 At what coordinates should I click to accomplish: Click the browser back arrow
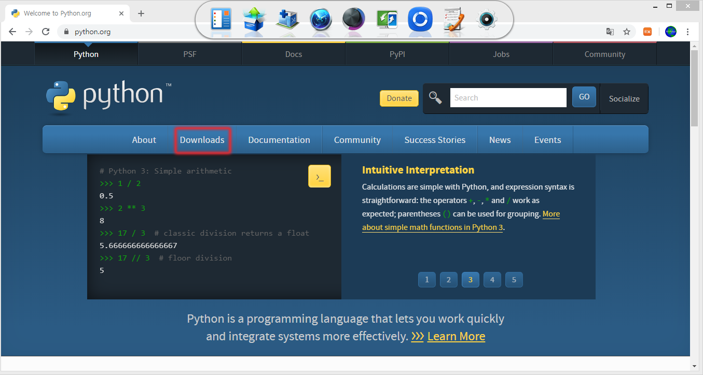point(12,32)
